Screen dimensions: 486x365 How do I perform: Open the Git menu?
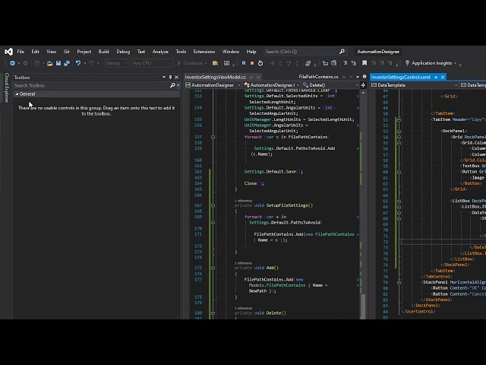[x=67, y=52]
